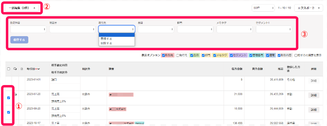
Task: Click the 諸口 account cell
Action: click(54, 80)
